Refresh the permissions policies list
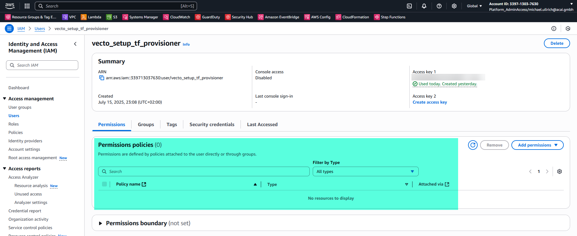 tap(473, 145)
